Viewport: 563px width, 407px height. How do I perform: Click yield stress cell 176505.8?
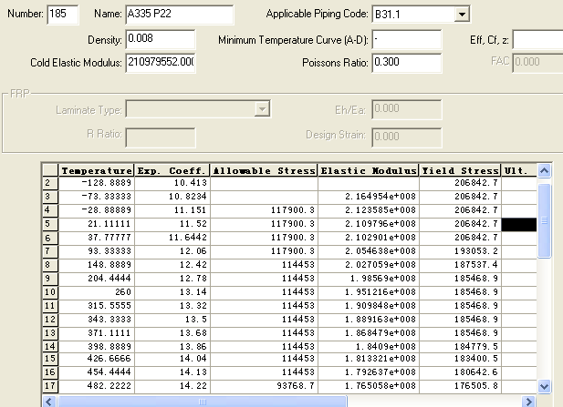click(460, 386)
